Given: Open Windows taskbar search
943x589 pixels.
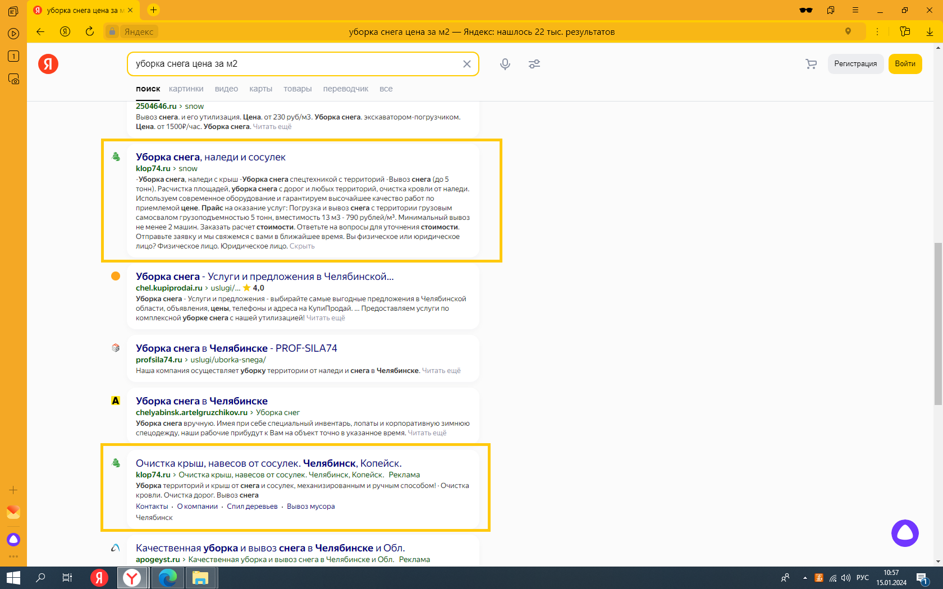Looking at the screenshot, I should pyautogui.click(x=40, y=578).
